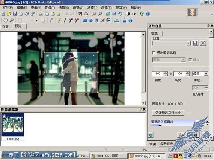Click the image view scroll-up arrow
The width and height of the screenshot is (214, 160).
(x=143, y=34)
